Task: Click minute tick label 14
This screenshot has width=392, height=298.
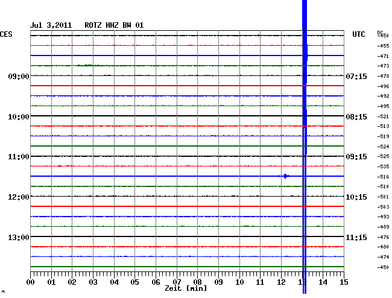Action: click(x=323, y=282)
